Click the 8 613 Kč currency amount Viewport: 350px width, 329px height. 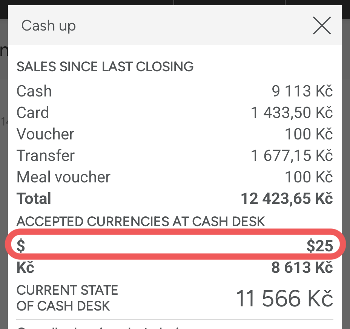(302, 268)
